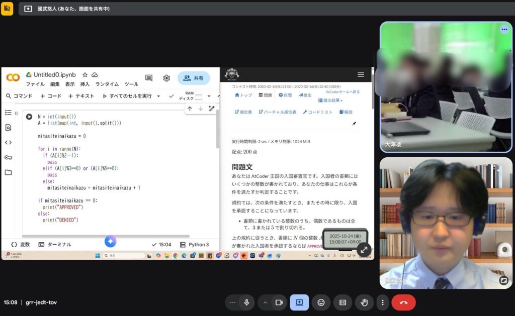Open options on 大澤凌's video tile
Viewport: 515px width, 316px height.
[504, 30]
